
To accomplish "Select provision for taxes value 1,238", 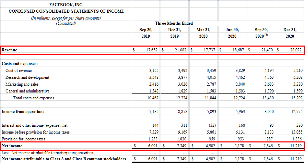I will 154,139.
